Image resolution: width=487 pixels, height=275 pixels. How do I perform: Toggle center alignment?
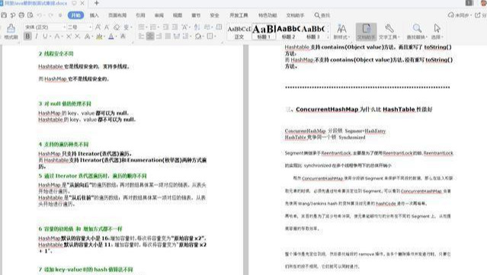tap(150, 37)
